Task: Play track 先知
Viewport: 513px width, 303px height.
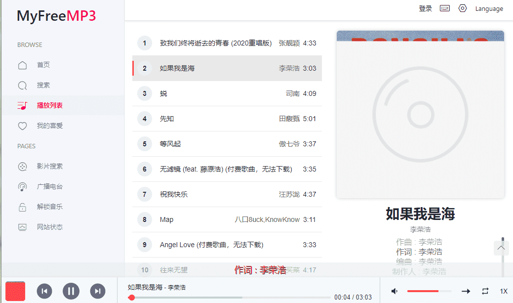Action: pos(227,119)
